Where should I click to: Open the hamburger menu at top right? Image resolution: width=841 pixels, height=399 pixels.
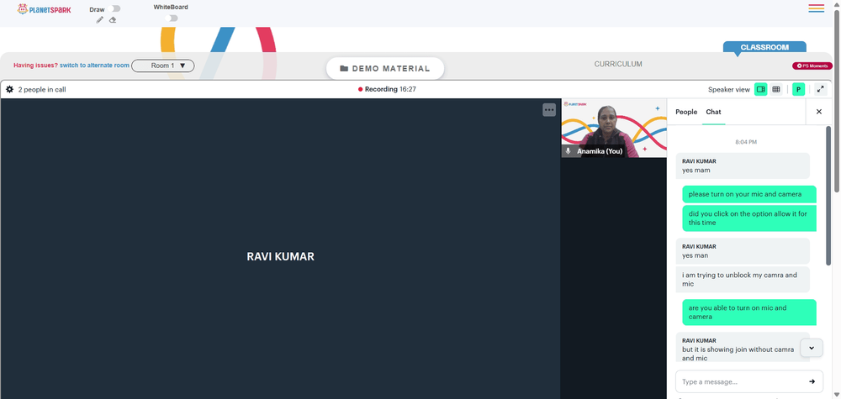(x=817, y=8)
